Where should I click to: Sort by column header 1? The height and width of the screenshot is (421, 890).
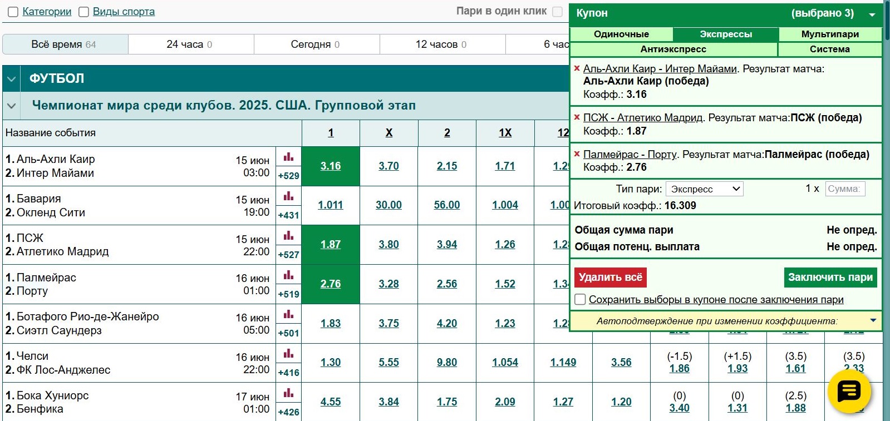click(331, 133)
